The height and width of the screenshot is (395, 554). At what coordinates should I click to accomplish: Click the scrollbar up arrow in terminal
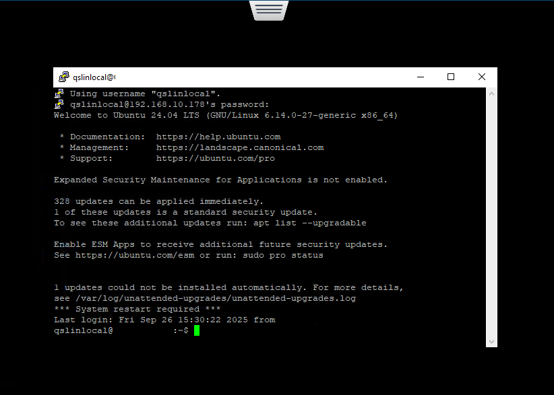pyautogui.click(x=491, y=94)
